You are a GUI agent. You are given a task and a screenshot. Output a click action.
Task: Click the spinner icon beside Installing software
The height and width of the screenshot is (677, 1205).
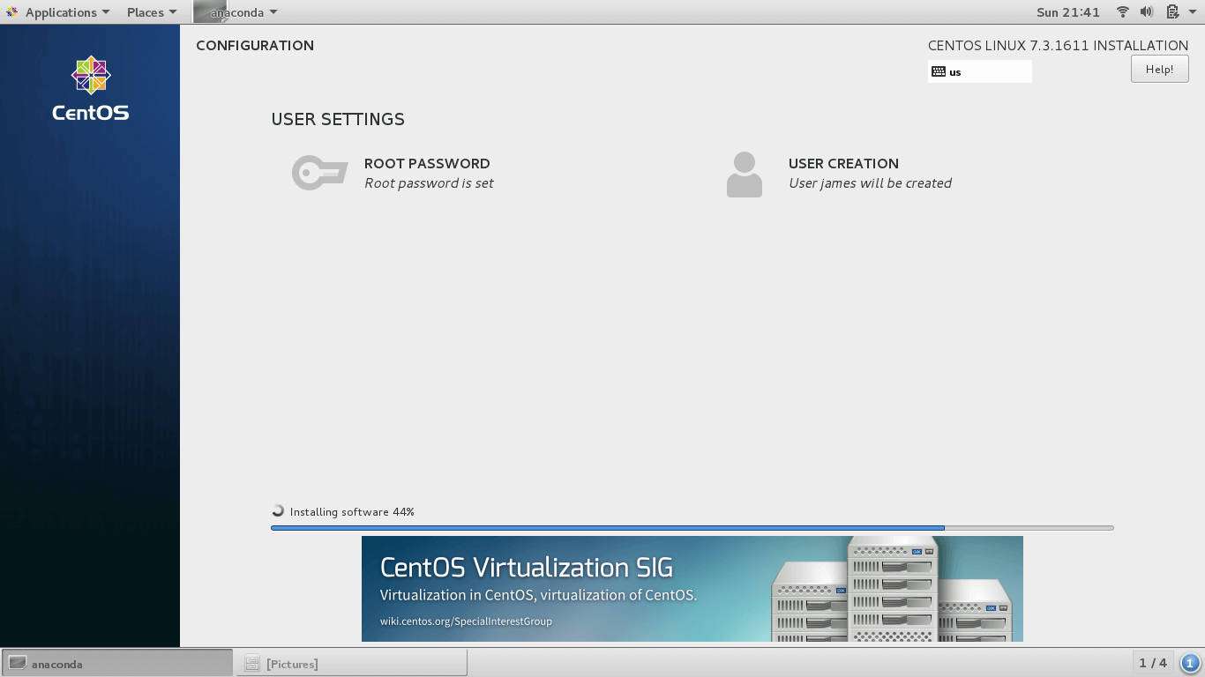[x=278, y=510]
